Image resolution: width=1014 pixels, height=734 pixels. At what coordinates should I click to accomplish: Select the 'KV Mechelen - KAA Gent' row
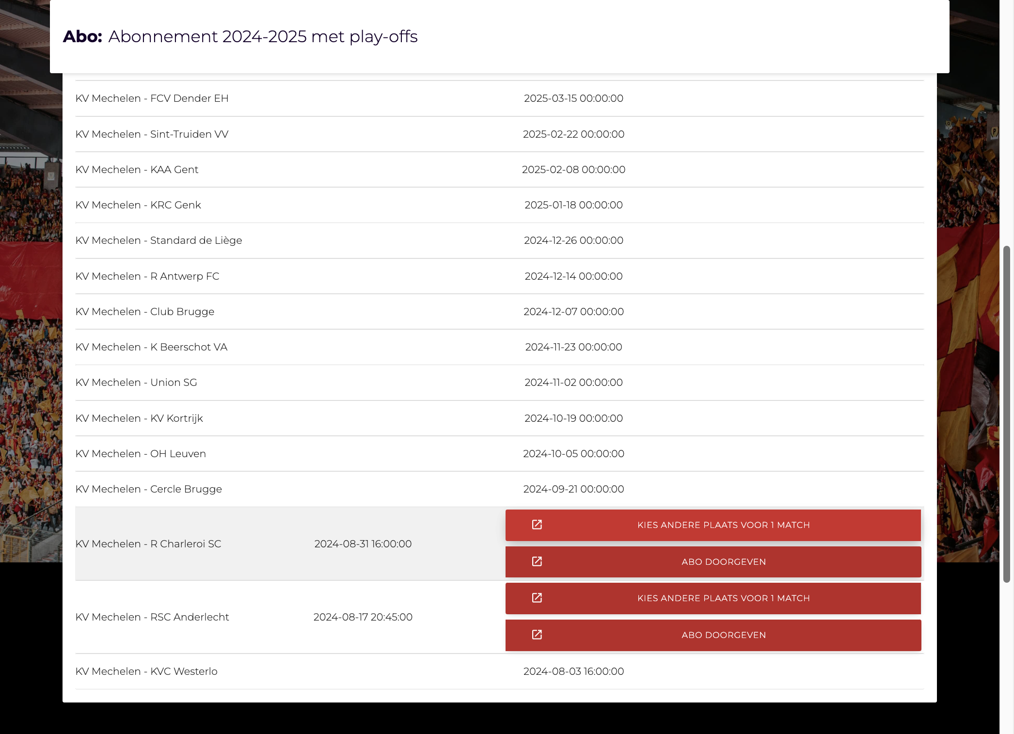pos(499,170)
